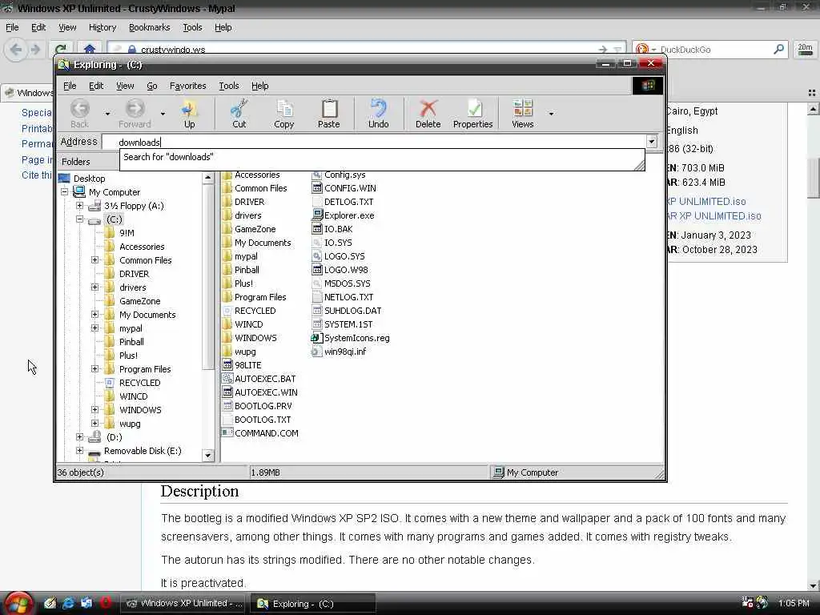
Task: Choose Search for "downloads" suggestion
Action: [x=168, y=157]
